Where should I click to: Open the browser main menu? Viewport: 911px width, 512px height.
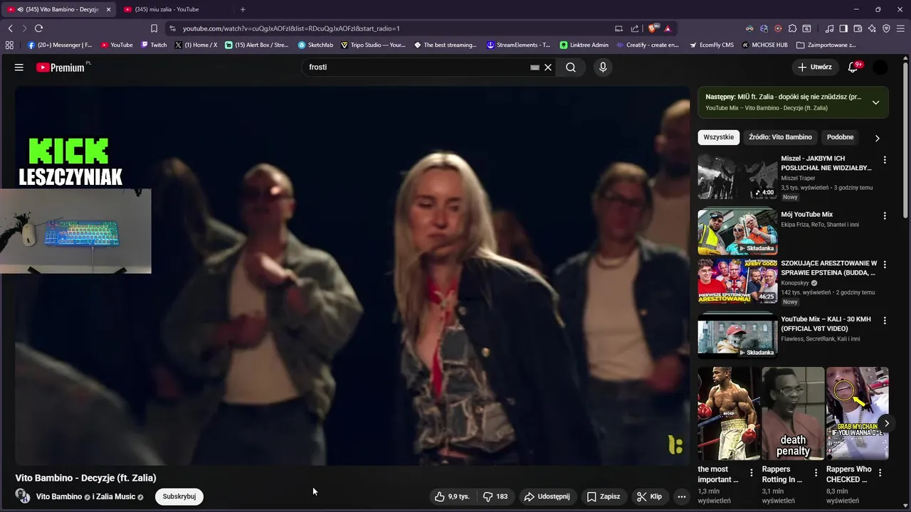[x=900, y=28]
